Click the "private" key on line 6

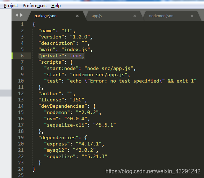(x=51, y=56)
